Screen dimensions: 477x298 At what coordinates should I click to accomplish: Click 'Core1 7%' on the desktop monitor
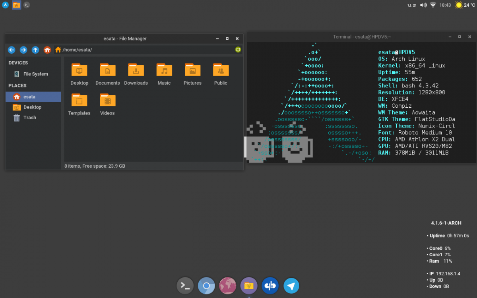pos(438,255)
